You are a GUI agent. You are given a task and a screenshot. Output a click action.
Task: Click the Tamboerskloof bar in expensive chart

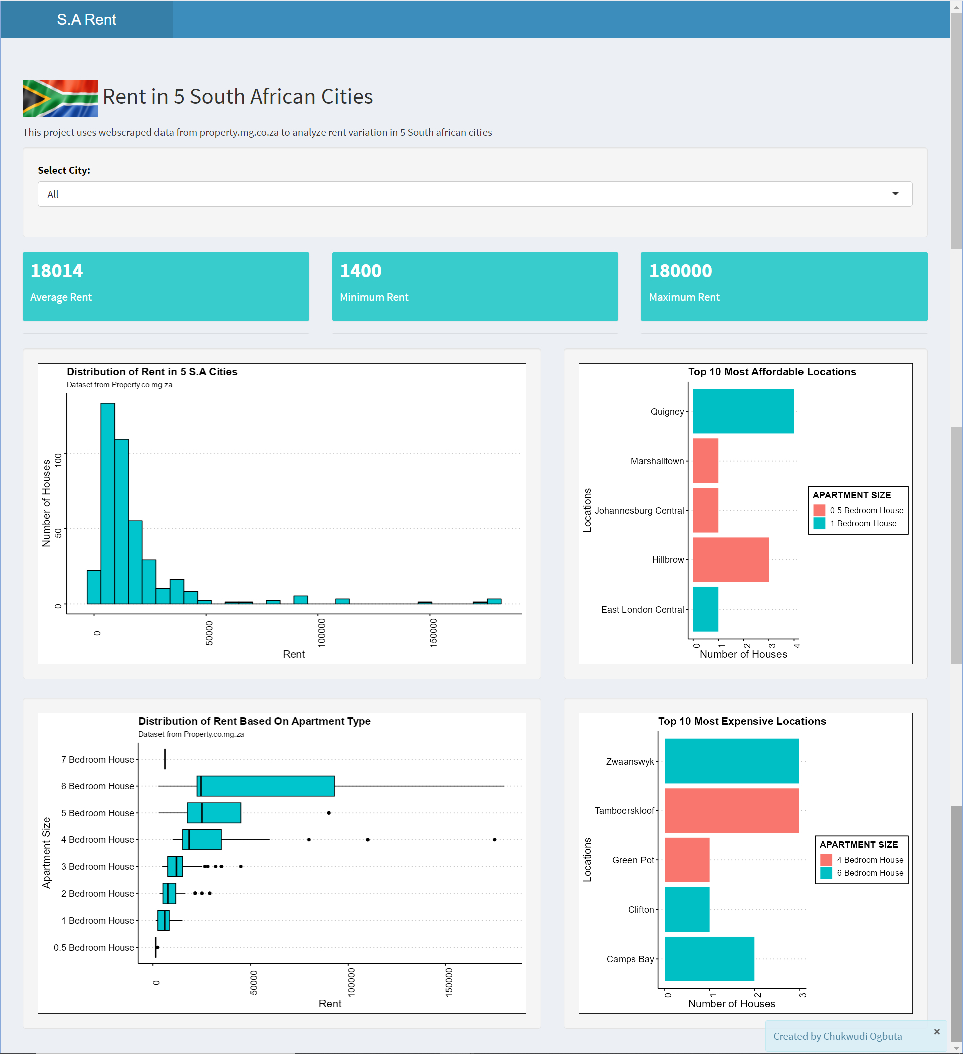(x=731, y=810)
